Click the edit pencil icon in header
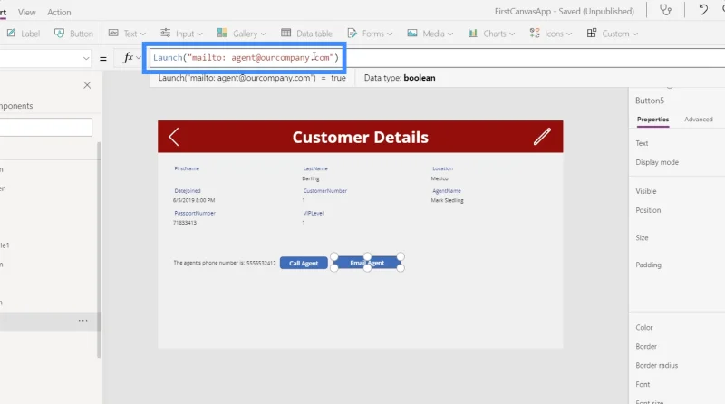The width and height of the screenshot is (725, 404). [x=542, y=137]
